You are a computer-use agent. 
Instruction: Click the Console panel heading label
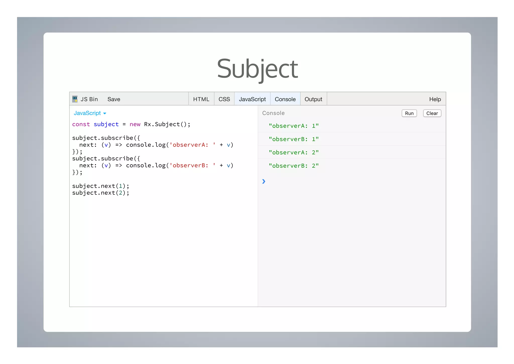pos(273,113)
